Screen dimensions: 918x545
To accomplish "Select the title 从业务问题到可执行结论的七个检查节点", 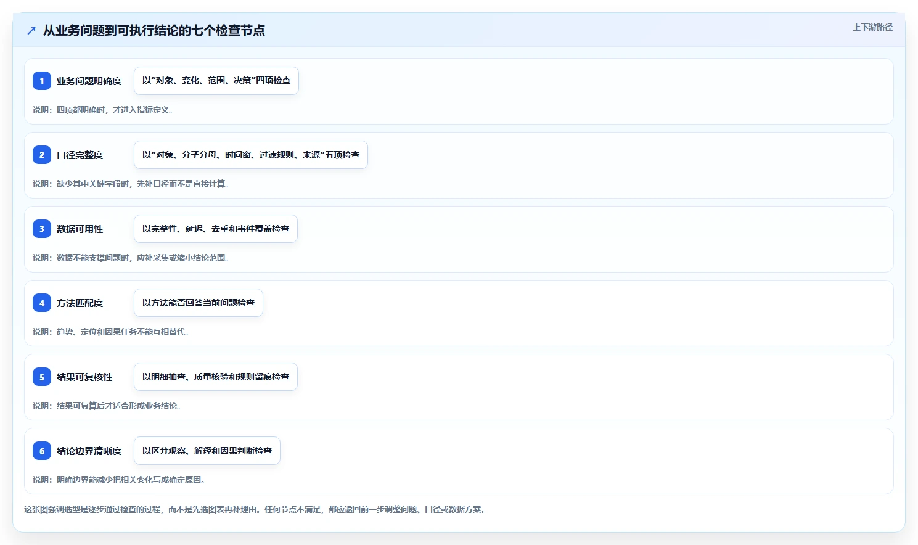I will pyautogui.click(x=154, y=30).
